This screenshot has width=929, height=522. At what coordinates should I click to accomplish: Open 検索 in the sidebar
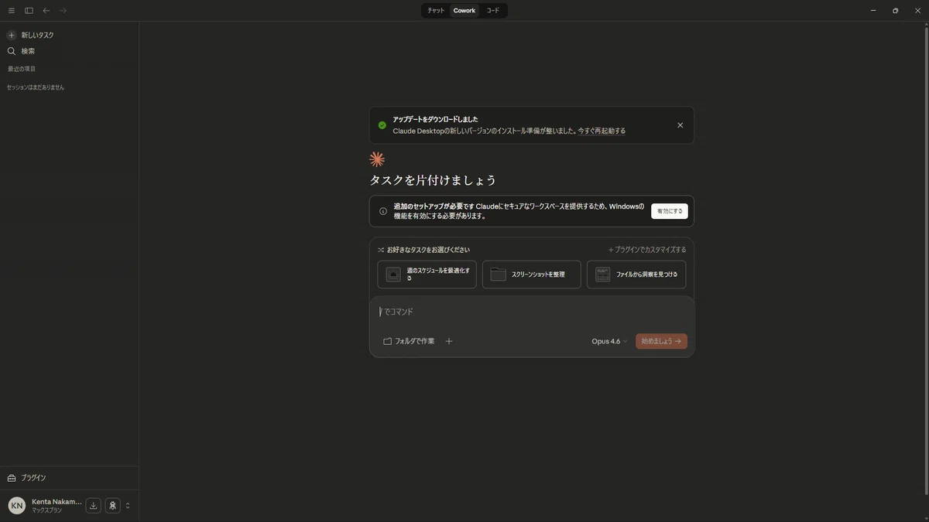click(22, 51)
